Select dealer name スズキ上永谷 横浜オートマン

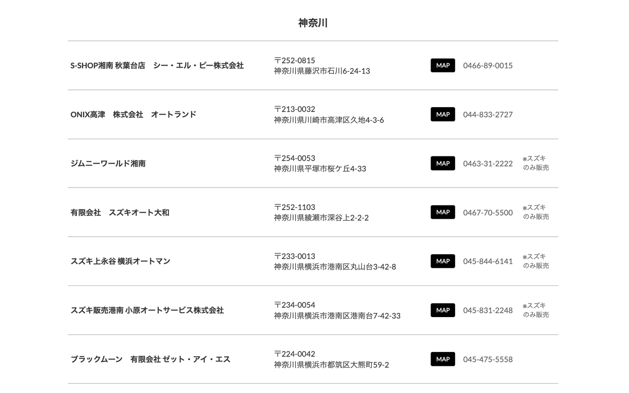[x=120, y=261]
